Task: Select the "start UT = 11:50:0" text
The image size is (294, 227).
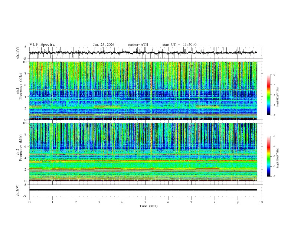Action: point(179,45)
